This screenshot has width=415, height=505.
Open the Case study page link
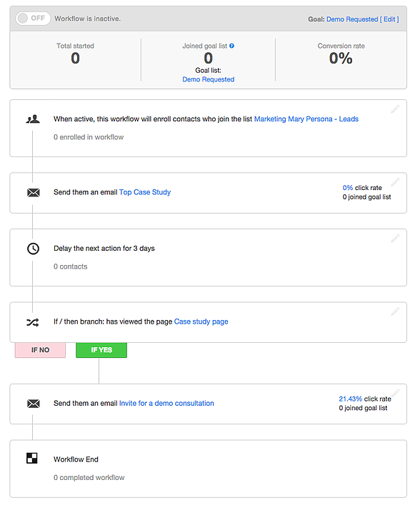pos(201,321)
